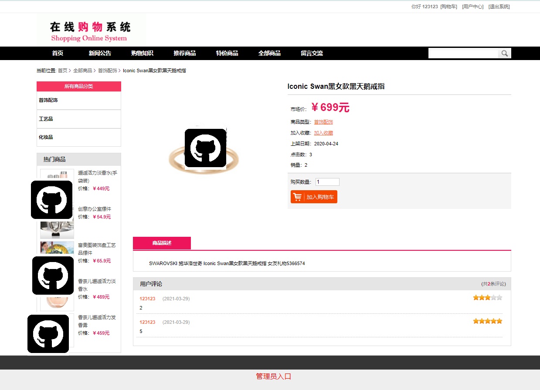Click reviewer name 123123 on second review

147,322
